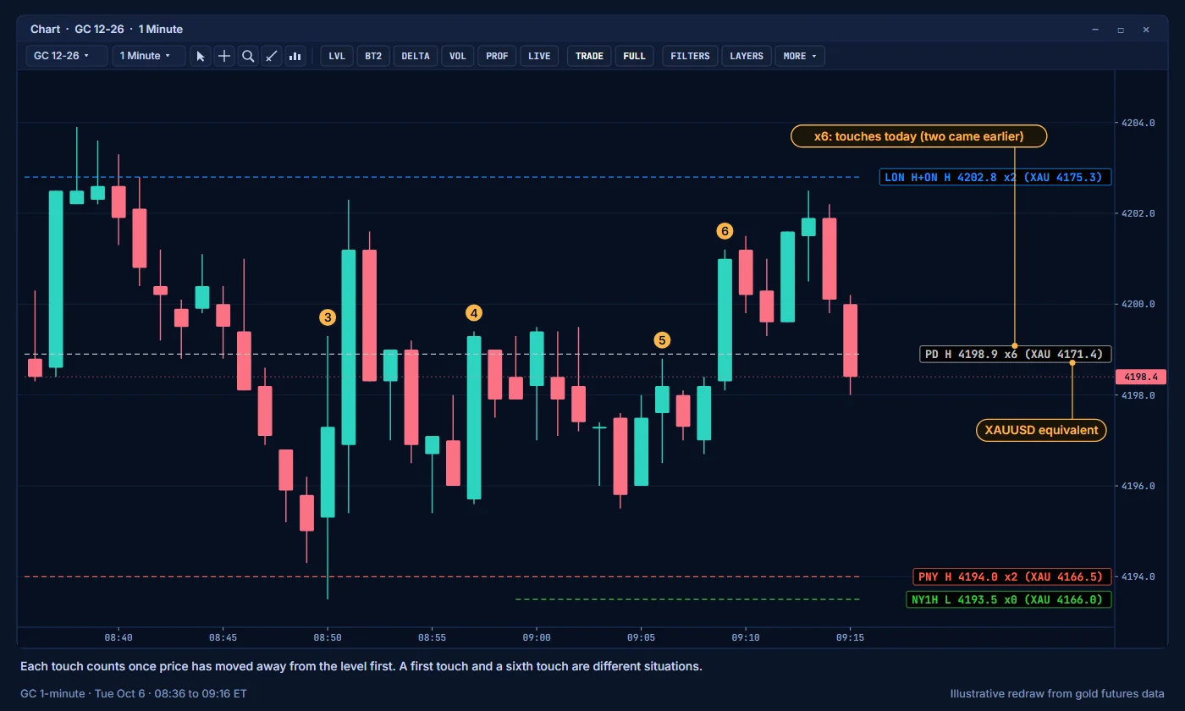Activate the crosshair tool
Image resolution: width=1185 pixels, height=711 pixels.
click(x=224, y=56)
